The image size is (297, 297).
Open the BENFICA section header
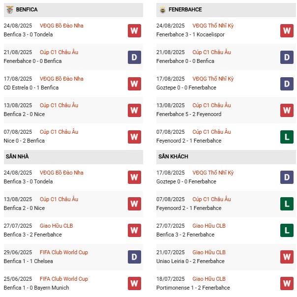pyautogui.click(x=27, y=10)
